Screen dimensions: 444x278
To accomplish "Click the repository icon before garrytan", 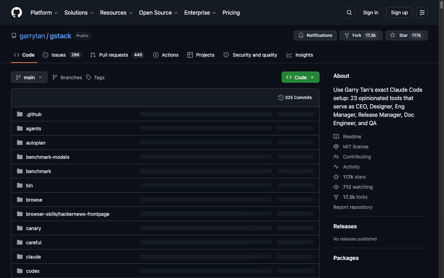I will click(14, 36).
